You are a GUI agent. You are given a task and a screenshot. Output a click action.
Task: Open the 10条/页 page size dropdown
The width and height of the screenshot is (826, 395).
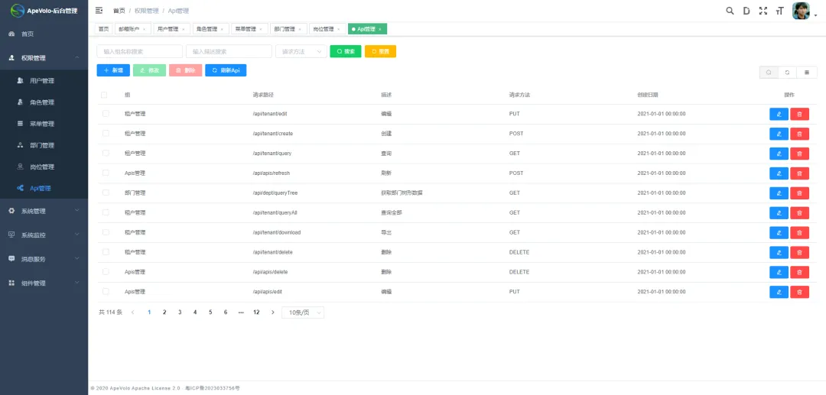(303, 312)
